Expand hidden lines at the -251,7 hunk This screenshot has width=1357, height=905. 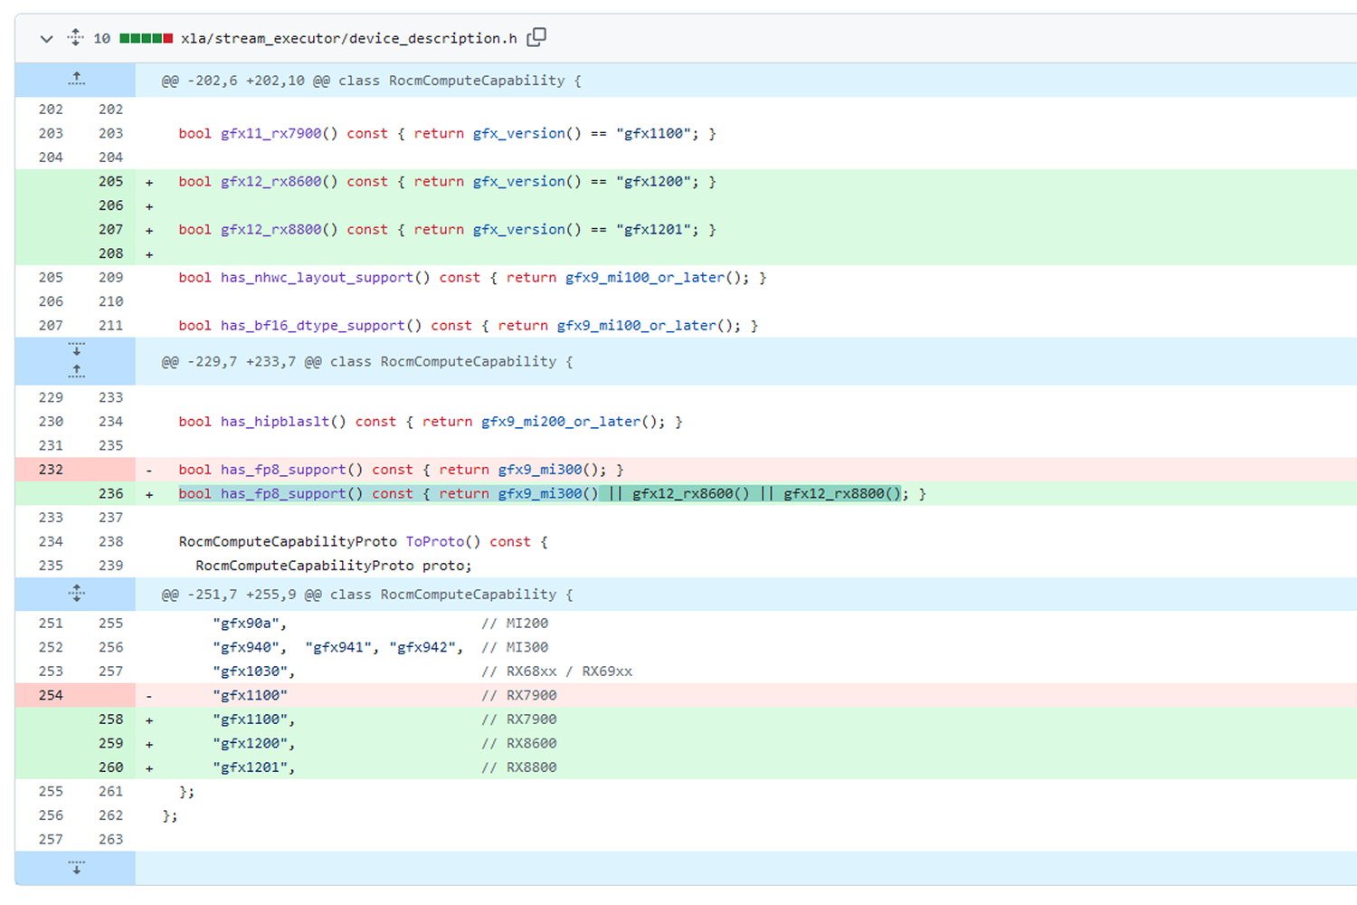76,594
